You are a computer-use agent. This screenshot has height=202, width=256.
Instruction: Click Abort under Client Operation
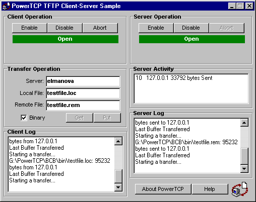click(100, 28)
